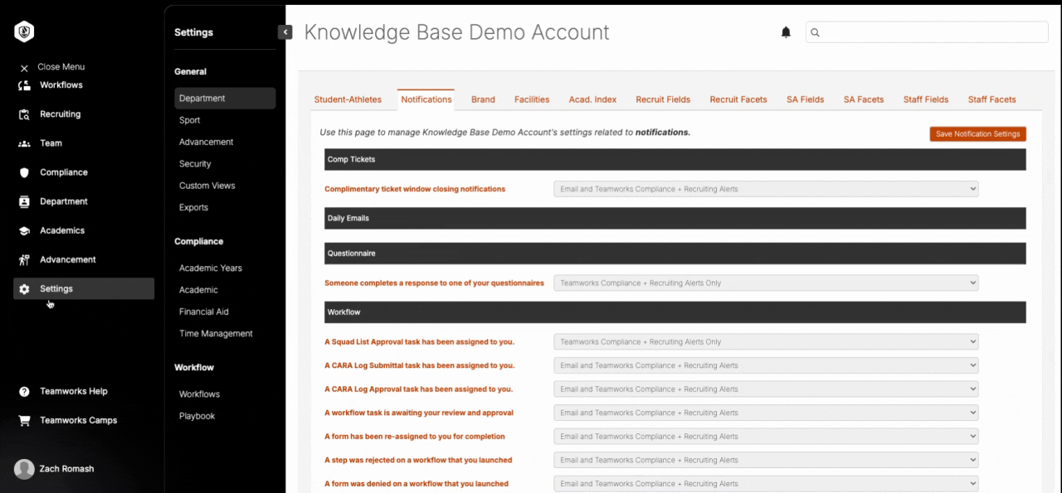The width and height of the screenshot is (1062, 493).
Task: Switch to SA Fields tab
Action: (806, 99)
